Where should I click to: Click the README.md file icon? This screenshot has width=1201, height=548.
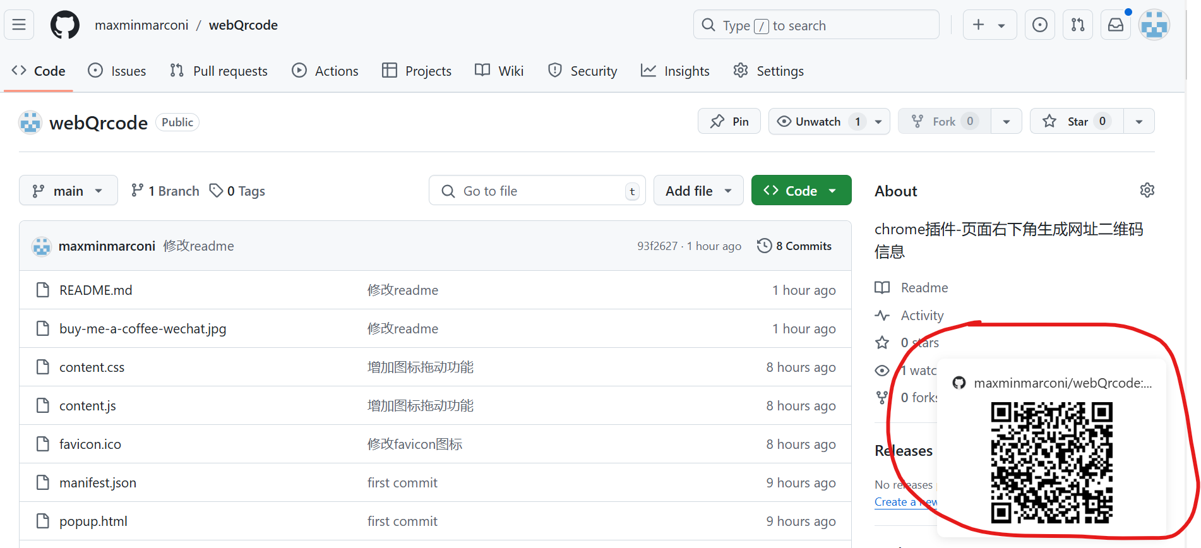(43, 290)
